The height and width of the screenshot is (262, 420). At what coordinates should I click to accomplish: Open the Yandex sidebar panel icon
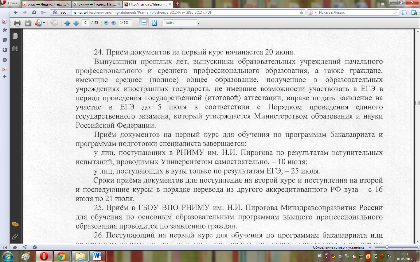tap(5, 22)
